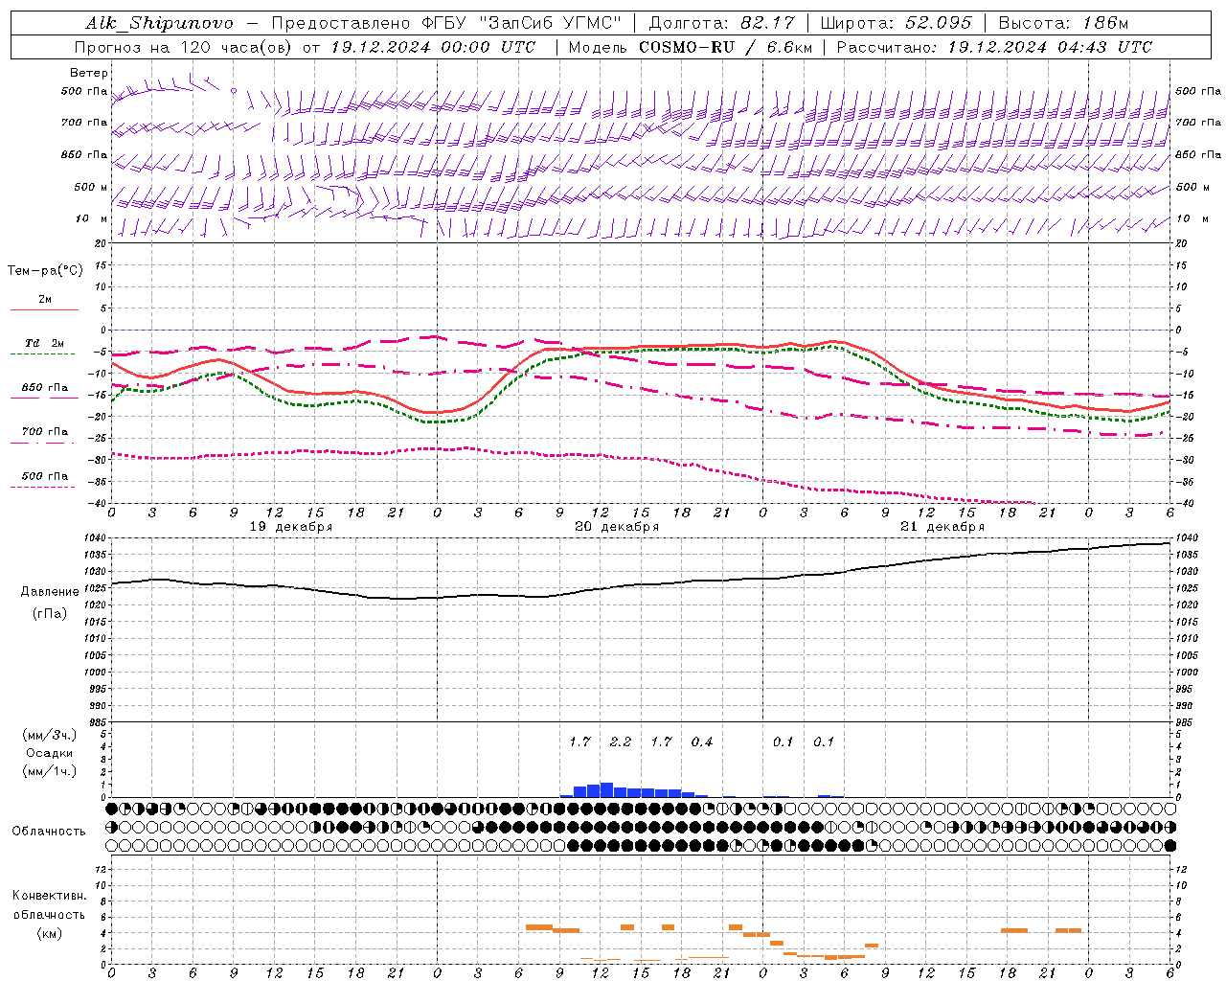
Task: Select the "0.4" precipitation total value
Action: point(702,741)
